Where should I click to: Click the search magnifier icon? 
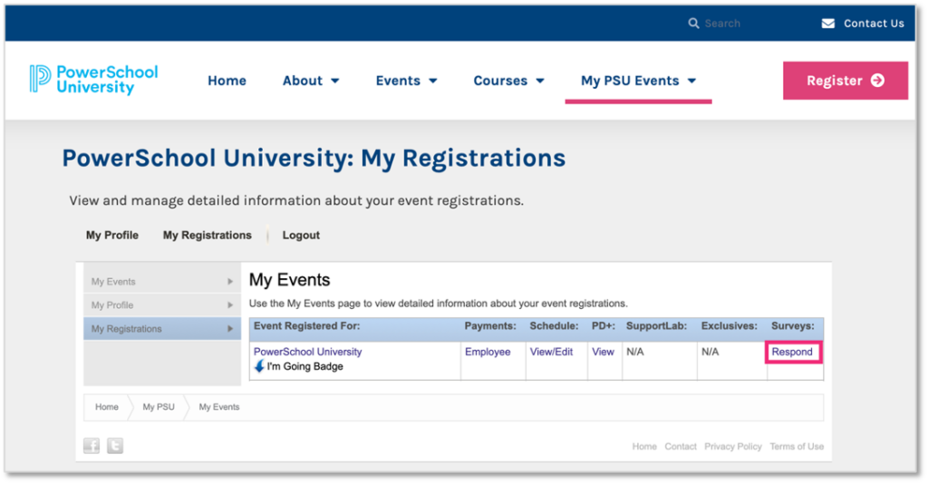693,23
